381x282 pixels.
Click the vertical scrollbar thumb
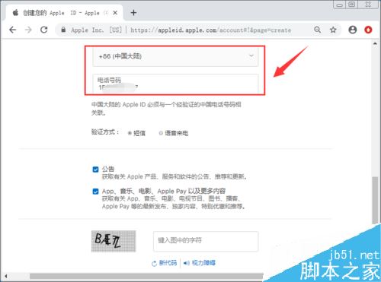click(375, 200)
